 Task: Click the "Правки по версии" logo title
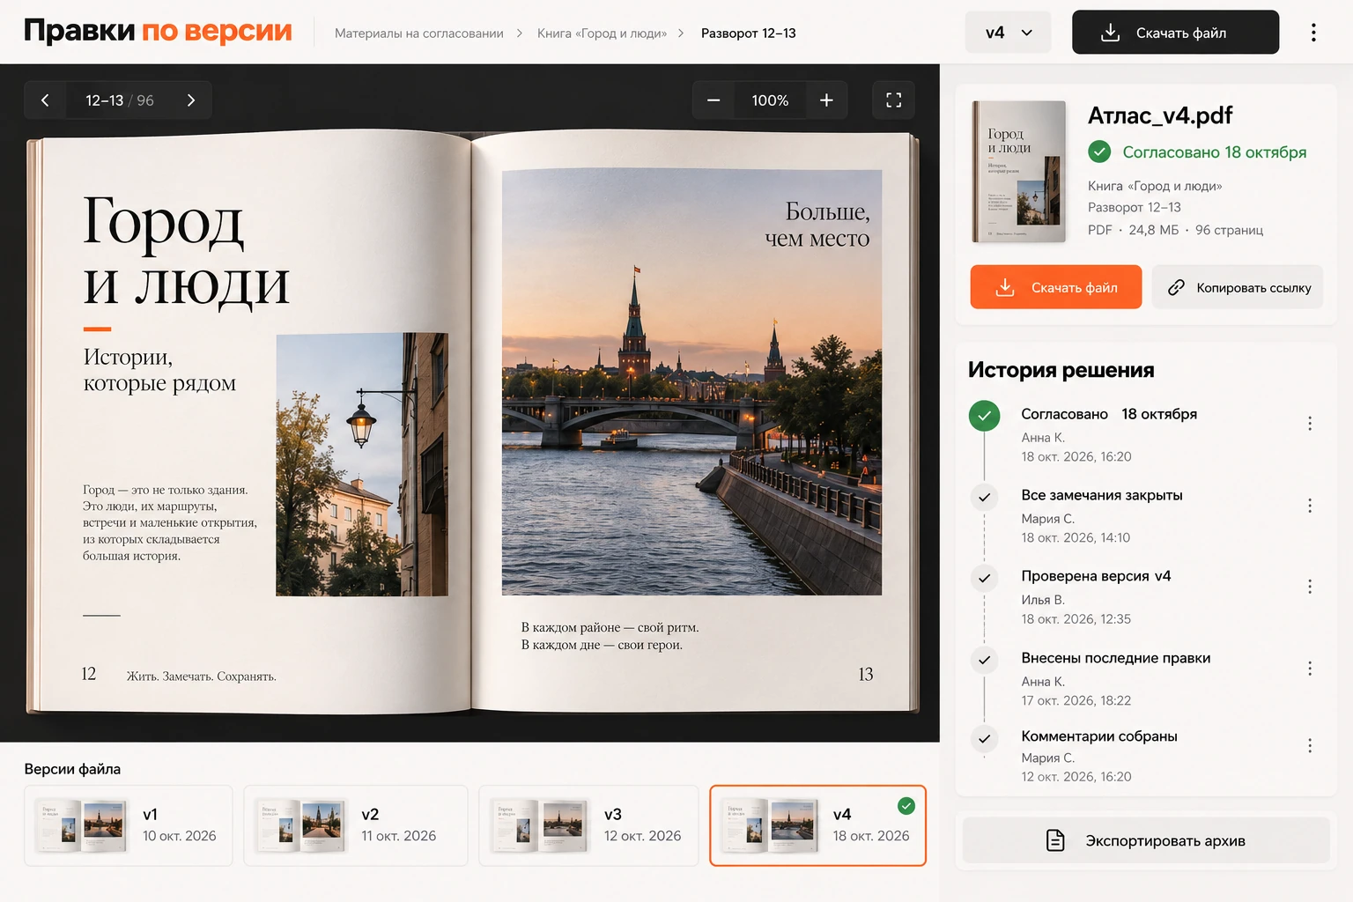[158, 31]
